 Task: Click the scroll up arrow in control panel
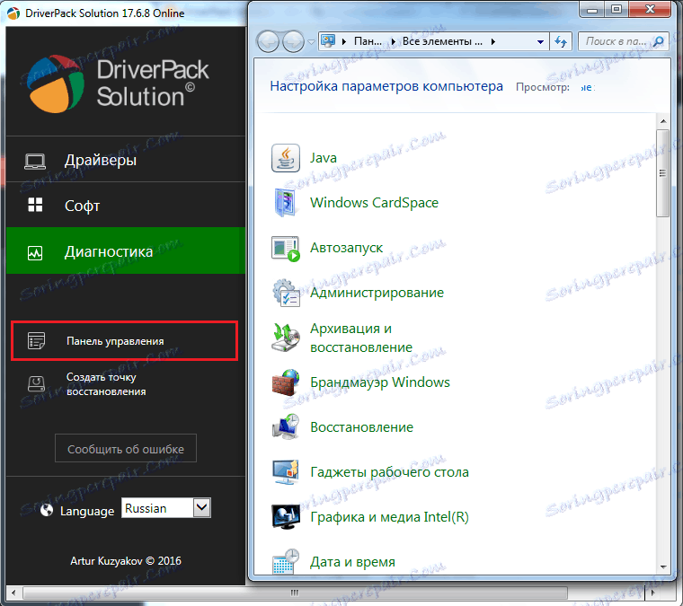(x=663, y=121)
